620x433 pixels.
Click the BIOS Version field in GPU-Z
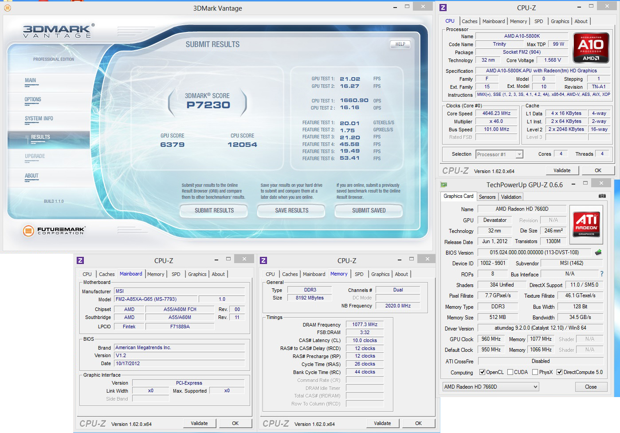pyautogui.click(x=534, y=252)
